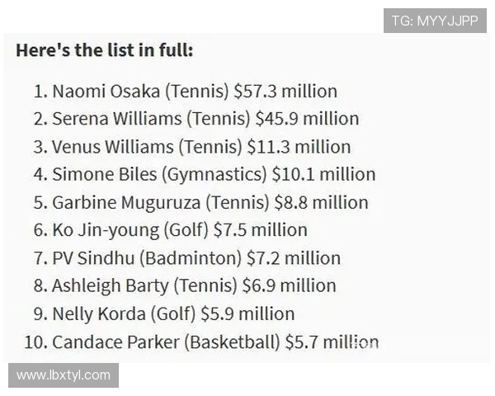The height and width of the screenshot is (396, 495).
Task: Click the $11.3 million amount
Action: 299,147
